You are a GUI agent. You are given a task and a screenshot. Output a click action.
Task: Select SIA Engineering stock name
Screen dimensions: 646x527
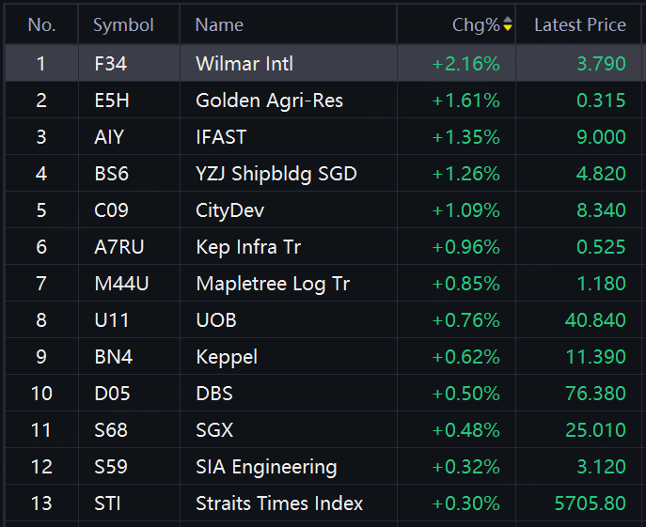266,467
